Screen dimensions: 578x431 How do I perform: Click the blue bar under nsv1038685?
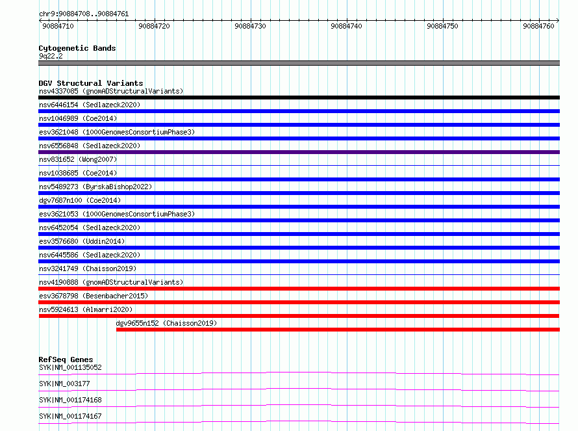click(x=299, y=179)
